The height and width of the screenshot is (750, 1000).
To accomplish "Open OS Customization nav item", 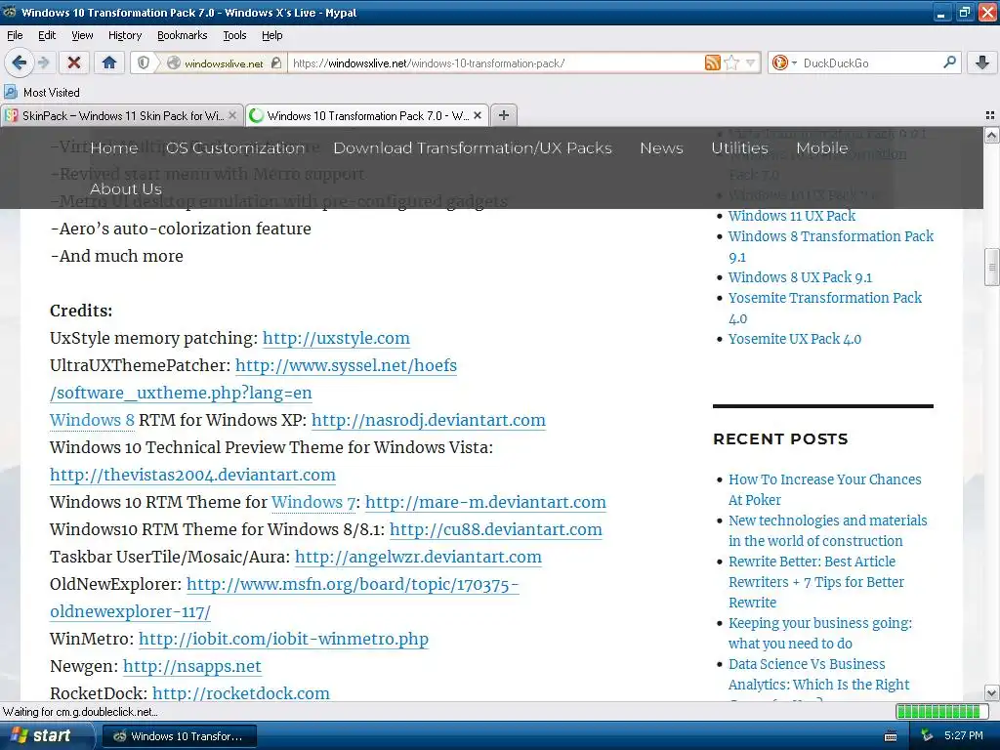I will click(x=235, y=148).
